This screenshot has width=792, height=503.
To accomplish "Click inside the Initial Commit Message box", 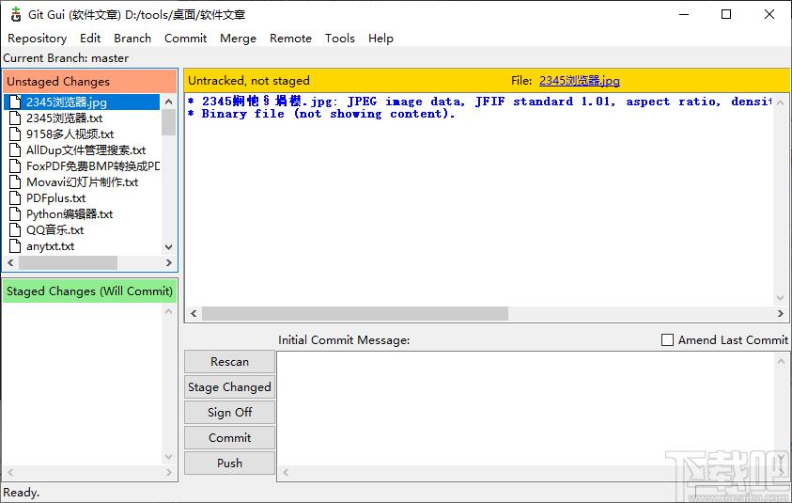I will [526, 409].
